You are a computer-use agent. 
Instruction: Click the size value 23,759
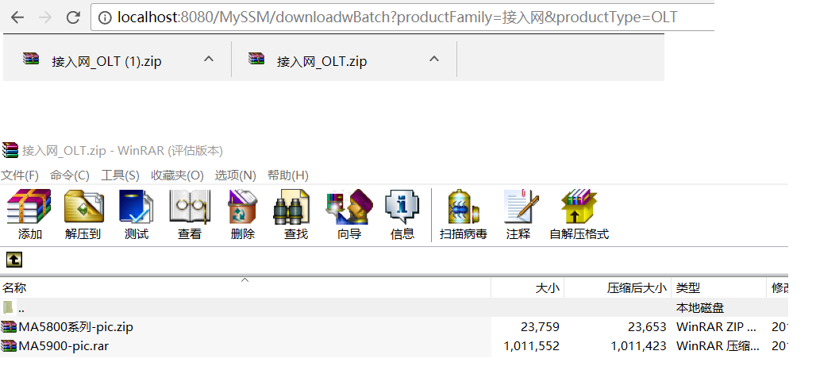pyautogui.click(x=541, y=327)
